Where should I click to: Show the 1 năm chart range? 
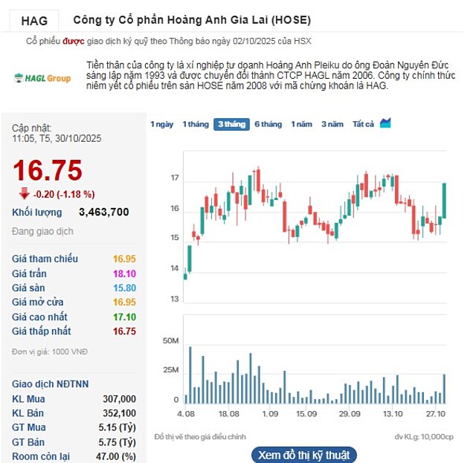click(x=301, y=124)
